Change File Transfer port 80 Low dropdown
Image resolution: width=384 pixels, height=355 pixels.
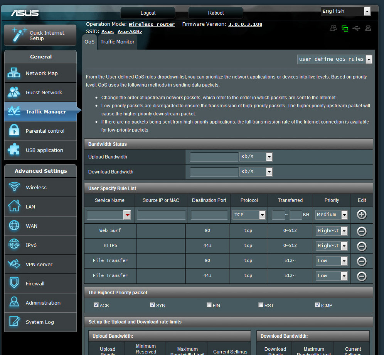332,261
